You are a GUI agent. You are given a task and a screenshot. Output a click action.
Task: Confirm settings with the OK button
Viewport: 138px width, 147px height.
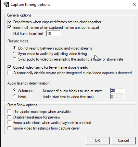(x=97, y=141)
